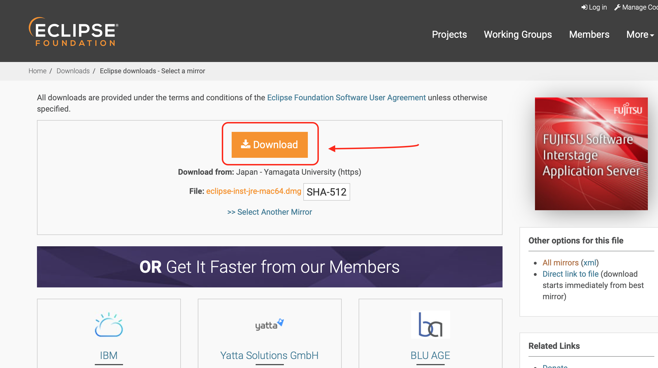658x368 pixels.
Task: Click 'Other options for this file' heading
Action: click(576, 240)
